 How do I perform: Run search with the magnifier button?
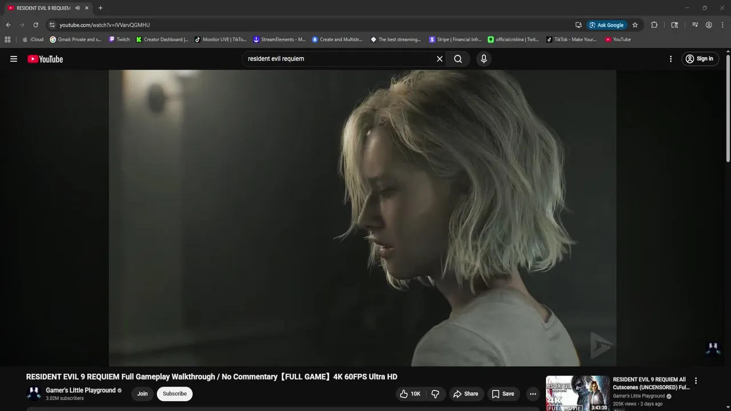click(x=458, y=59)
